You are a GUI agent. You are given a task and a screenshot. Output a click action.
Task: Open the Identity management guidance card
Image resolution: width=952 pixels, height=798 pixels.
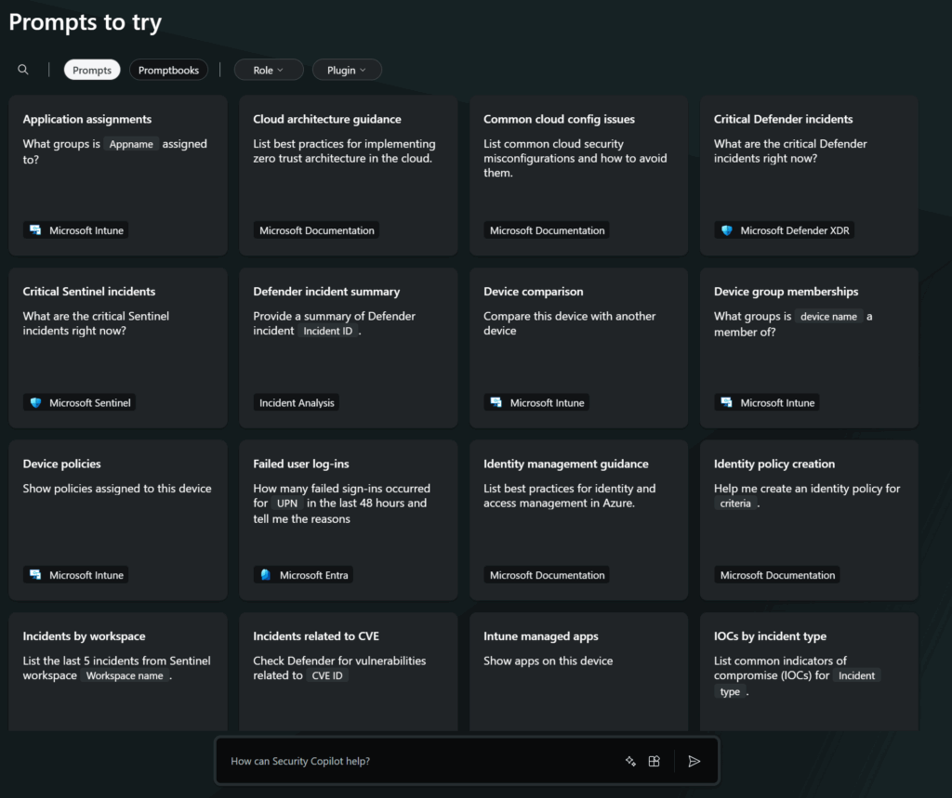[x=578, y=520]
